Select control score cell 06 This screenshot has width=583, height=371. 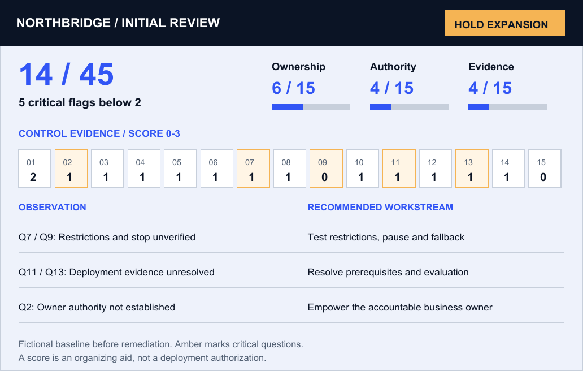pos(217,169)
